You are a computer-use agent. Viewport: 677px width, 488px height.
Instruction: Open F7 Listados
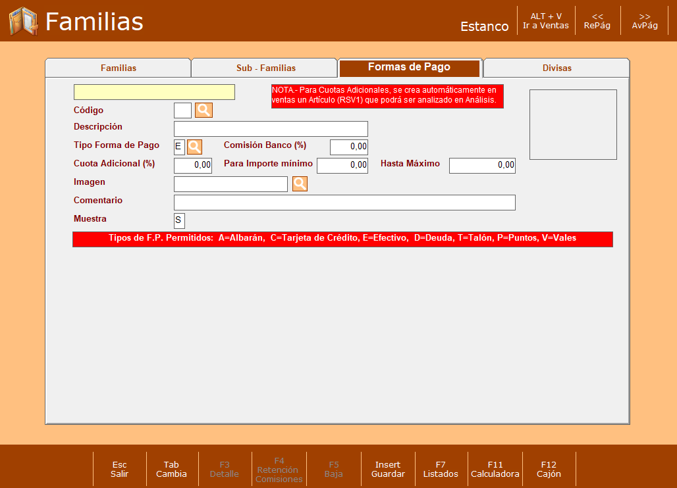(441, 469)
